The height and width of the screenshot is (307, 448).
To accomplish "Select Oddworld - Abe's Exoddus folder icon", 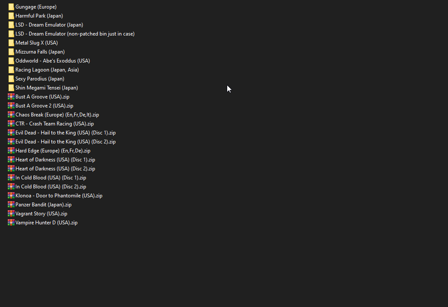I will pos(11,61).
